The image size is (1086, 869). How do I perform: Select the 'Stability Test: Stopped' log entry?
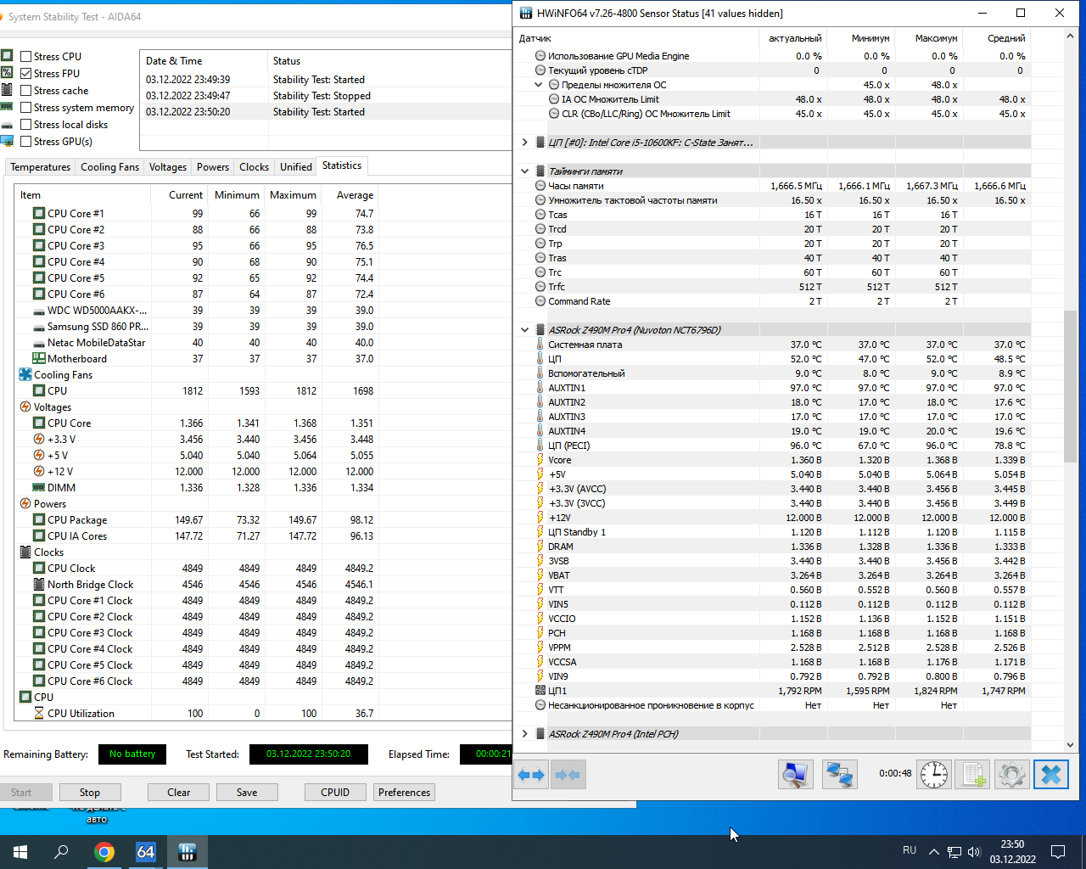(326, 96)
